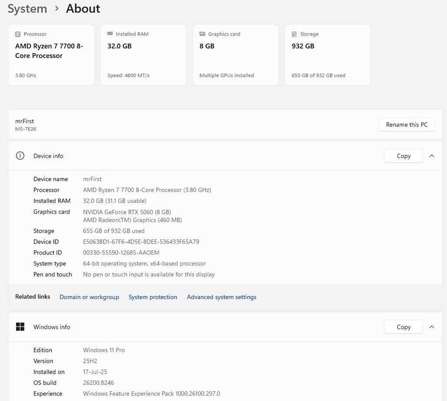
Task: Click the Installed RAM icon
Action: (x=110, y=34)
